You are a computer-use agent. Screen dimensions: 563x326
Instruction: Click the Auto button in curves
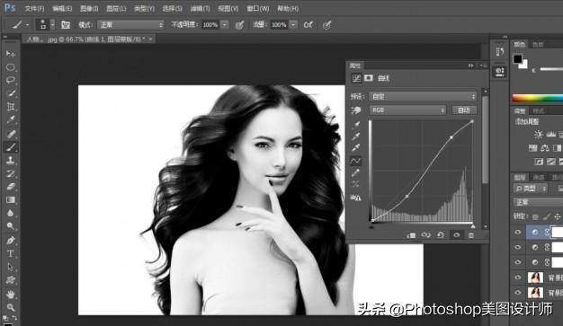coord(464,110)
